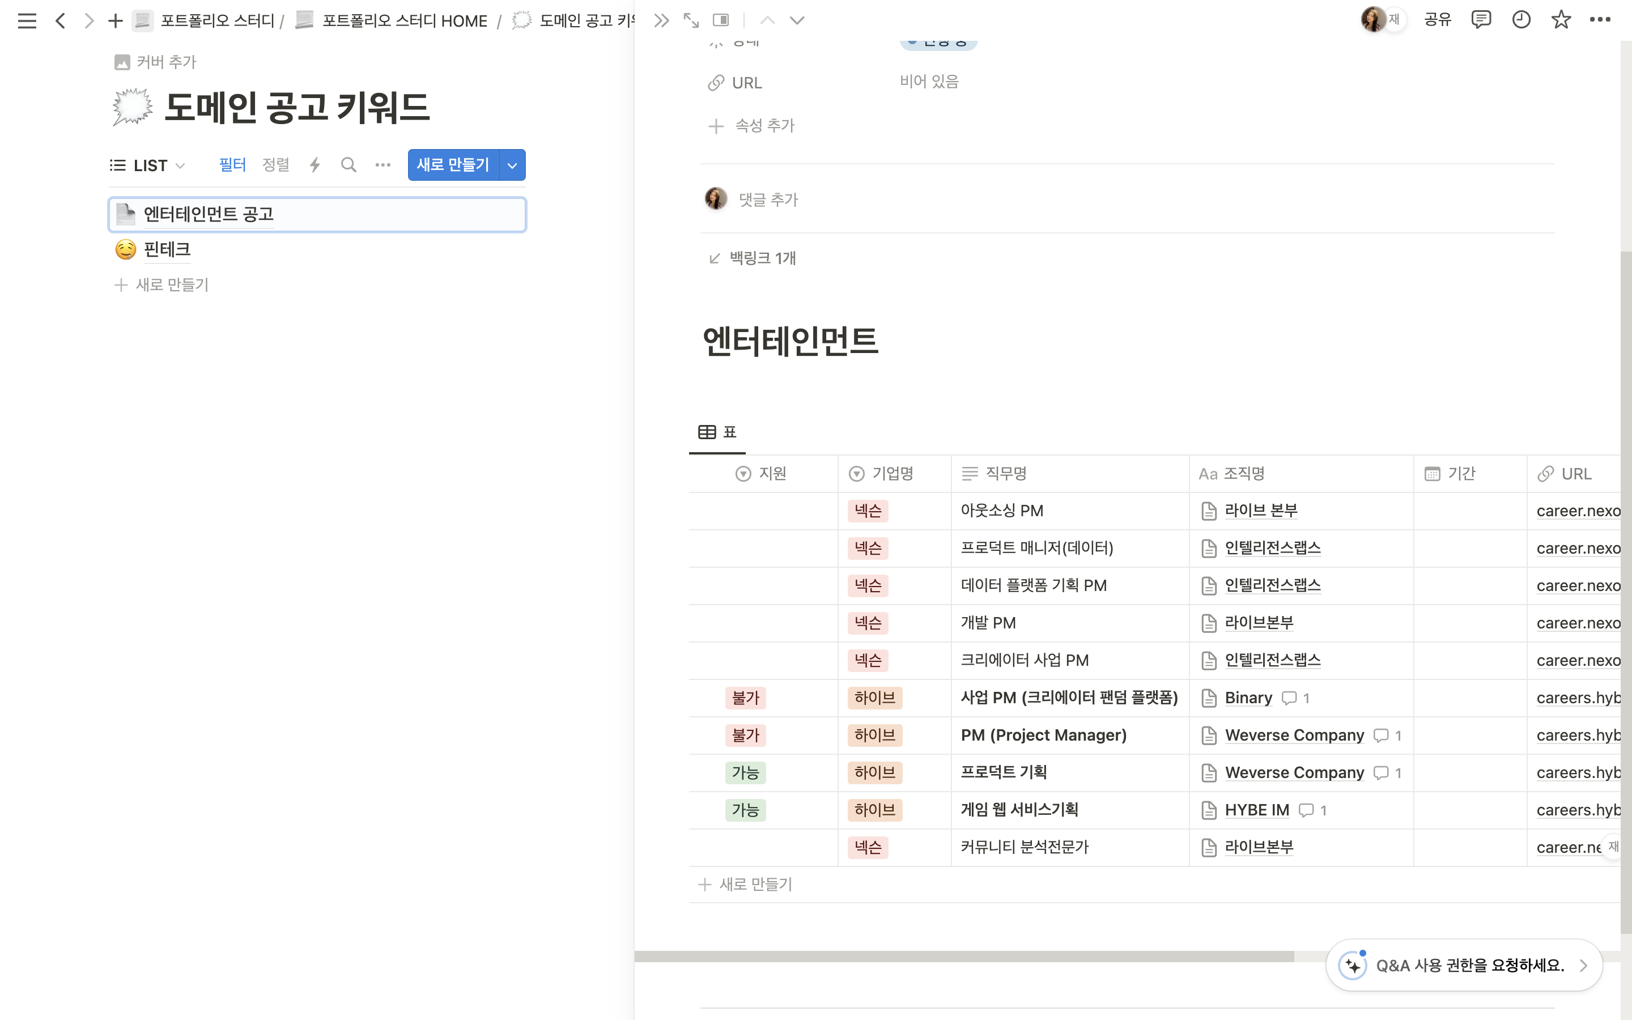Screen dimensions: 1632x1020
Task: Click the horizontal scrollbar of the table
Action: 964,957
